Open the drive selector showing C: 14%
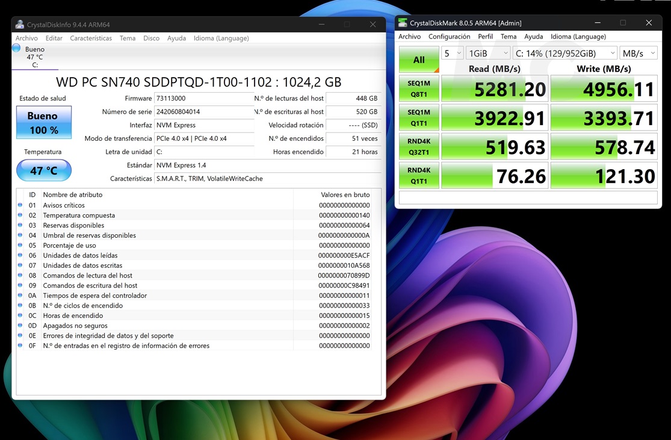The image size is (671, 440). (565, 54)
